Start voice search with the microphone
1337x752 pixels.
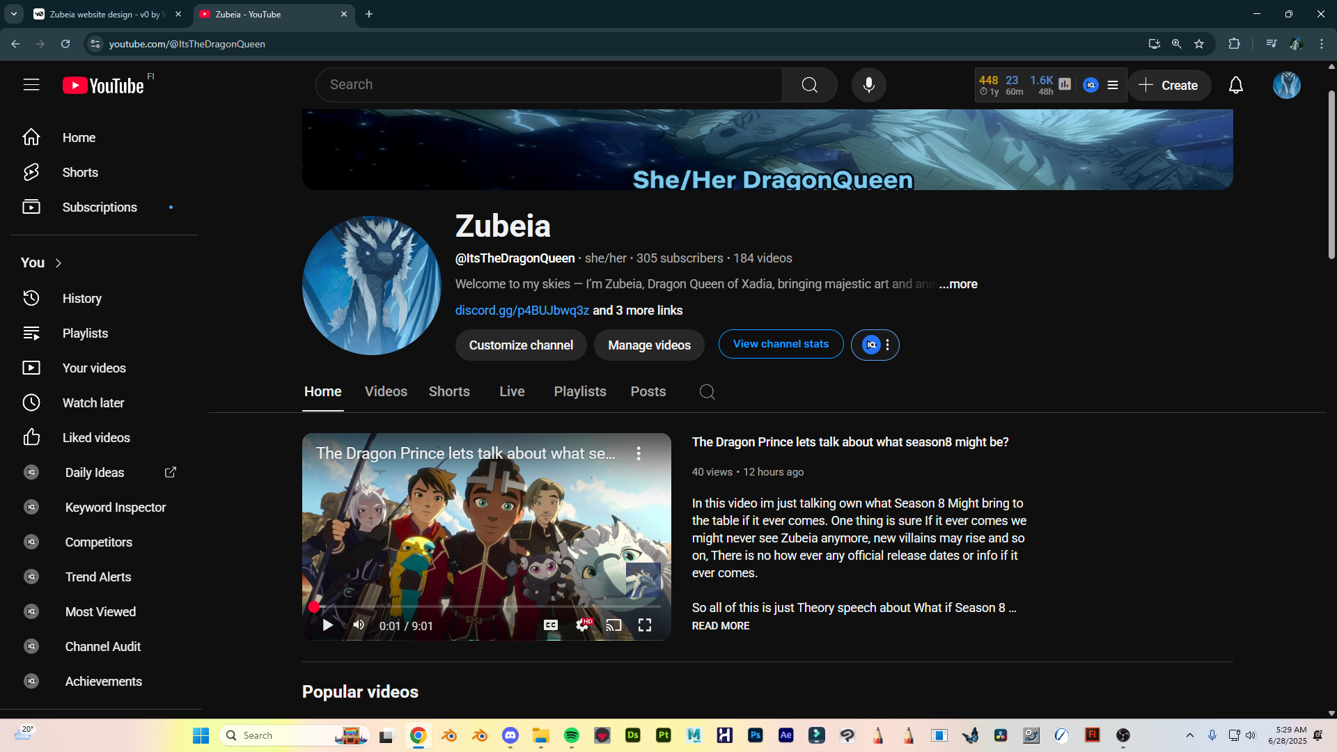point(868,85)
